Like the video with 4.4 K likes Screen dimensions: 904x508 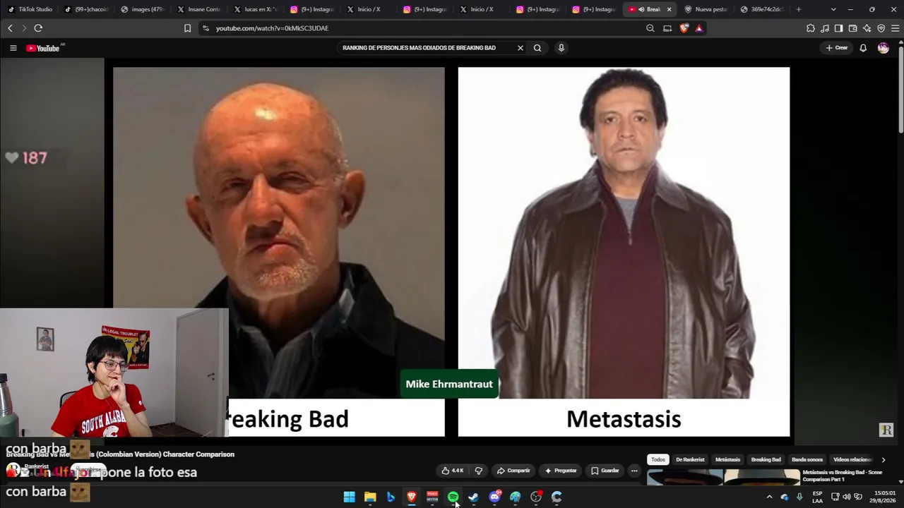pyautogui.click(x=453, y=471)
